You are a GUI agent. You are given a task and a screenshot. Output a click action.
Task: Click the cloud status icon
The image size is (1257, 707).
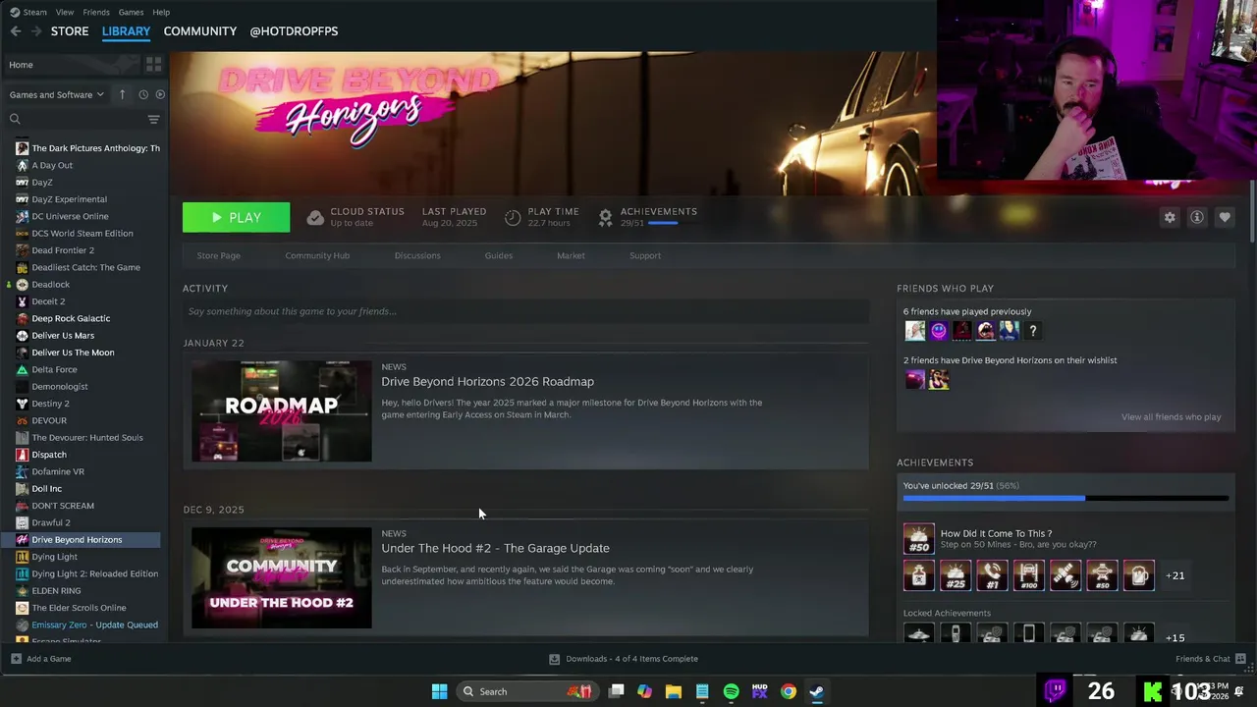click(315, 218)
